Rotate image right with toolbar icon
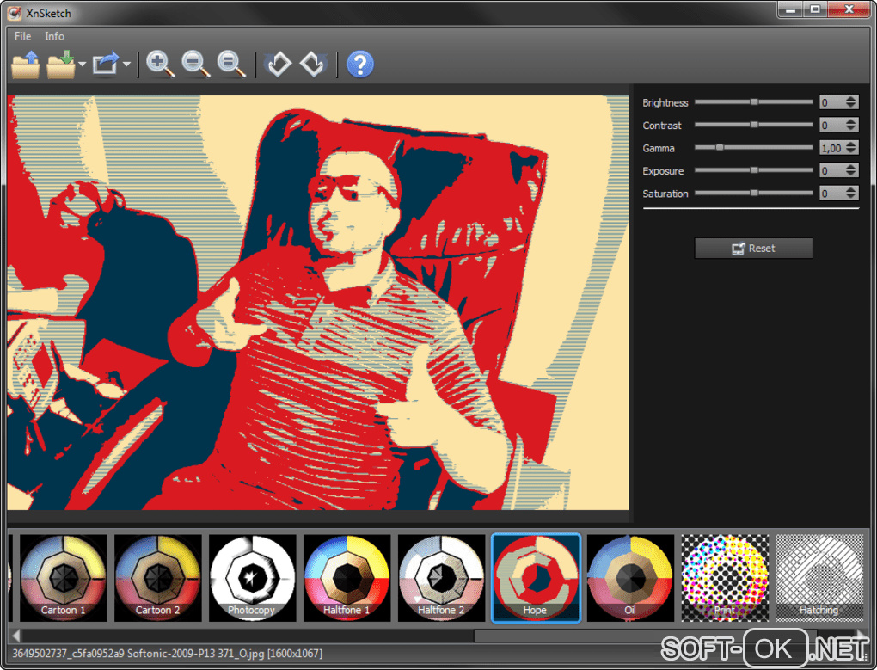This screenshot has height=670, width=877. pyautogui.click(x=312, y=64)
